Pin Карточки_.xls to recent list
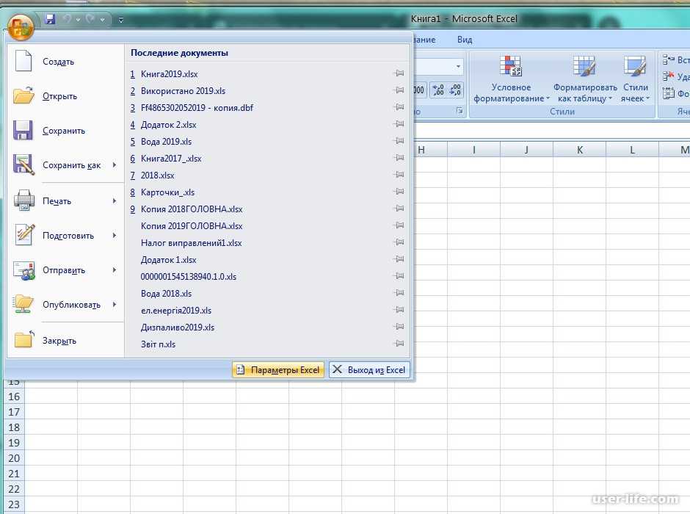Screen dimensions: 690x514 399,191
